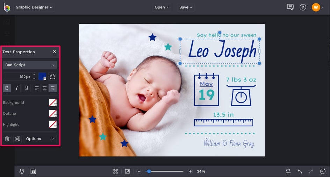Undo the last action
This screenshot has width=330, height=177.
click(x=300, y=171)
